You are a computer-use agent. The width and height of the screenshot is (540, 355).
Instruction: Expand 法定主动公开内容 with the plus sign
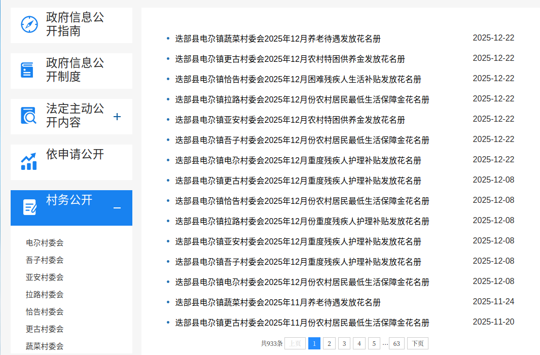(x=117, y=117)
